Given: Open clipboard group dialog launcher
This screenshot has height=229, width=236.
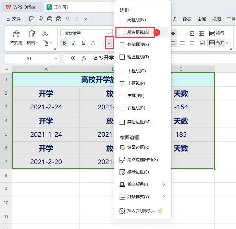Looking at the screenshot, I should pyautogui.click(x=55, y=49).
